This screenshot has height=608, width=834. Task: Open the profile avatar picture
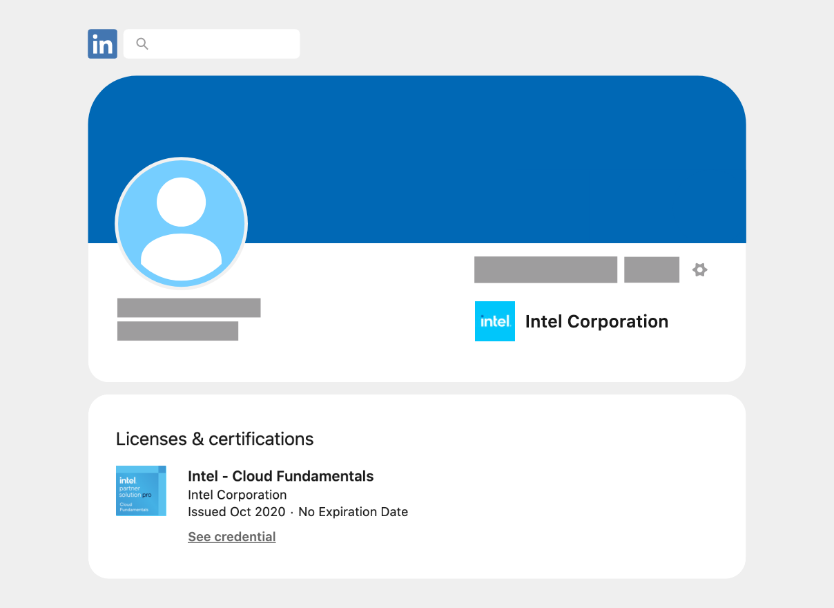click(x=182, y=223)
